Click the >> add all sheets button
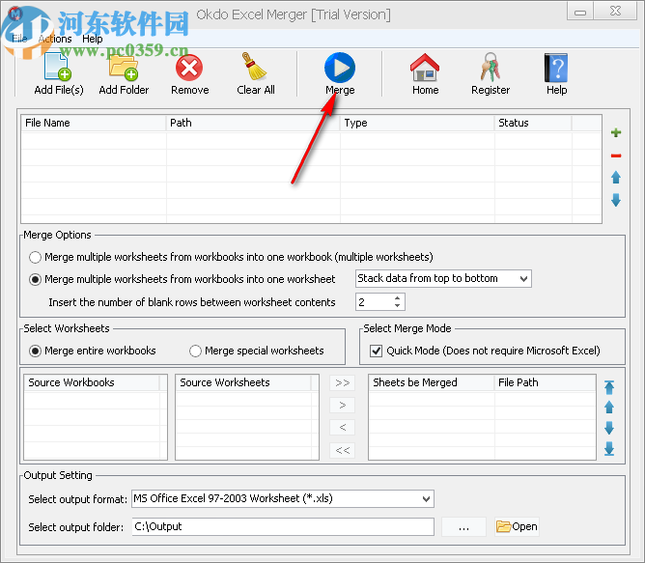 [342, 382]
